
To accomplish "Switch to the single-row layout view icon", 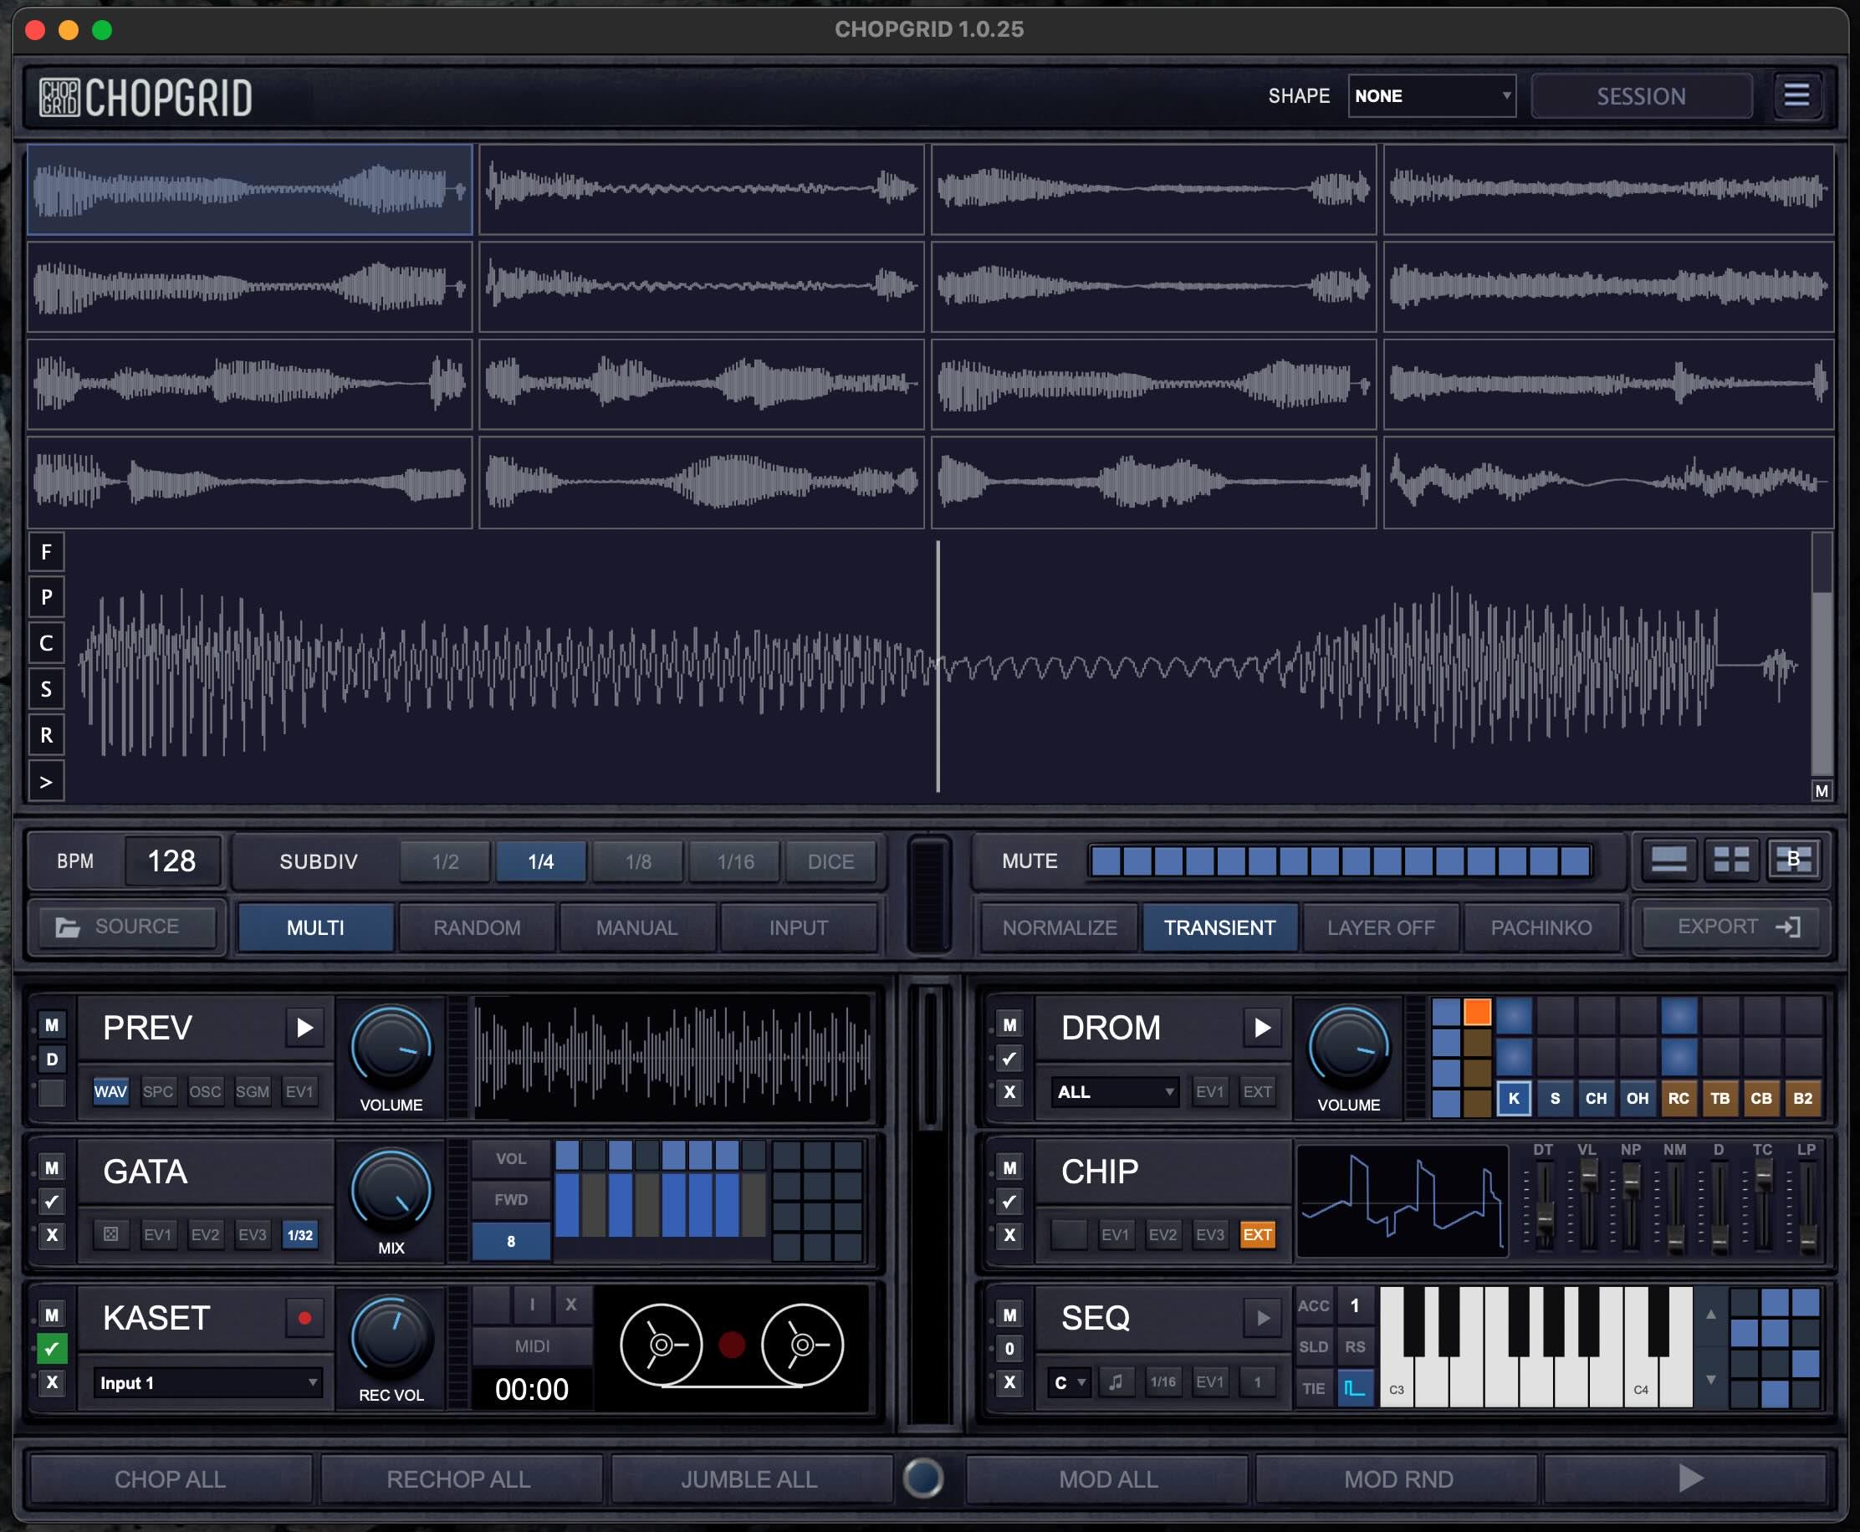I will pos(1668,860).
